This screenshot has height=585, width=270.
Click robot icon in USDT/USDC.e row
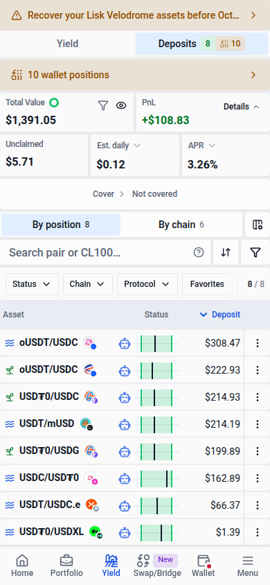125,505
